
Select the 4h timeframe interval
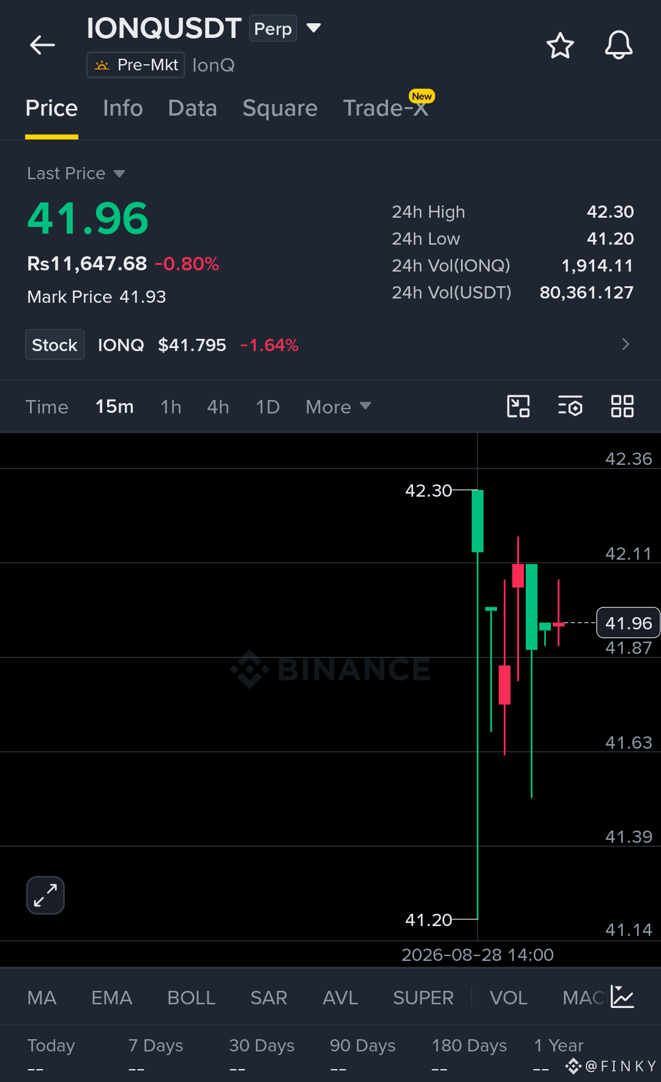pyautogui.click(x=218, y=407)
